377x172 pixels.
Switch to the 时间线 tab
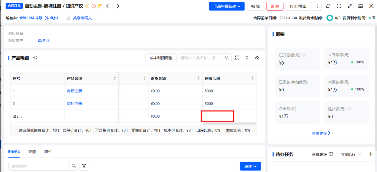(x=14, y=152)
